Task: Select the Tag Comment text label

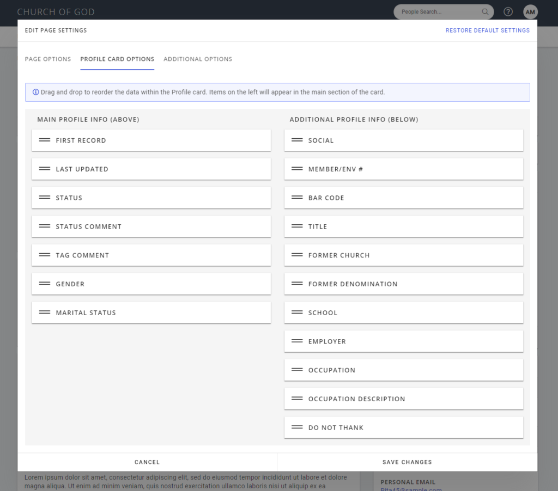Action: (x=82, y=255)
